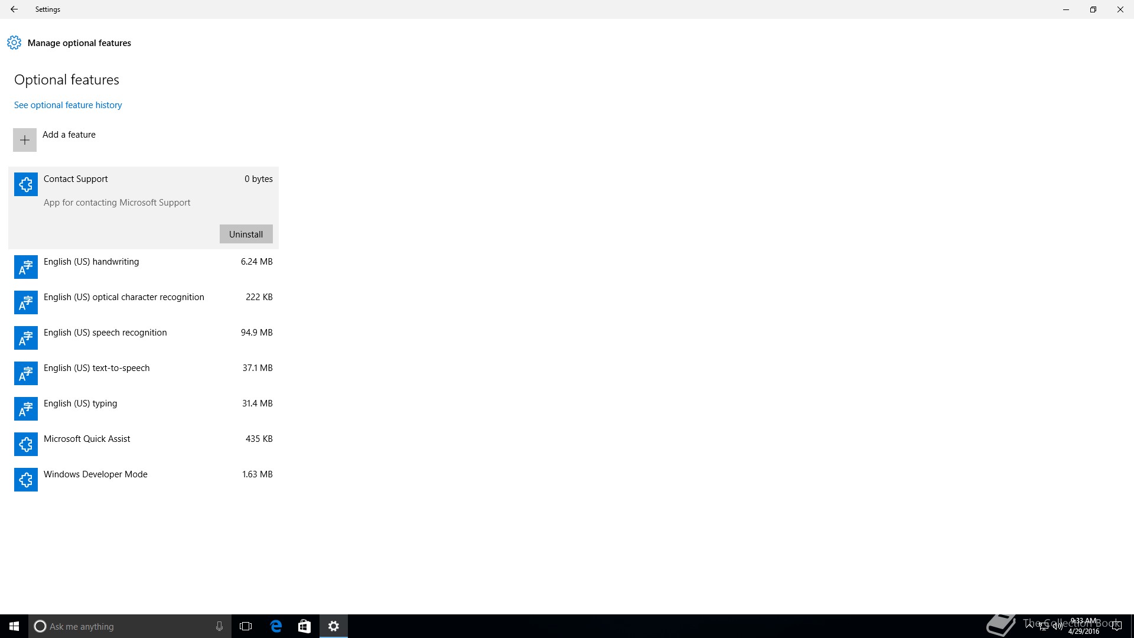Click the 6.24 MB size value

pyautogui.click(x=257, y=262)
